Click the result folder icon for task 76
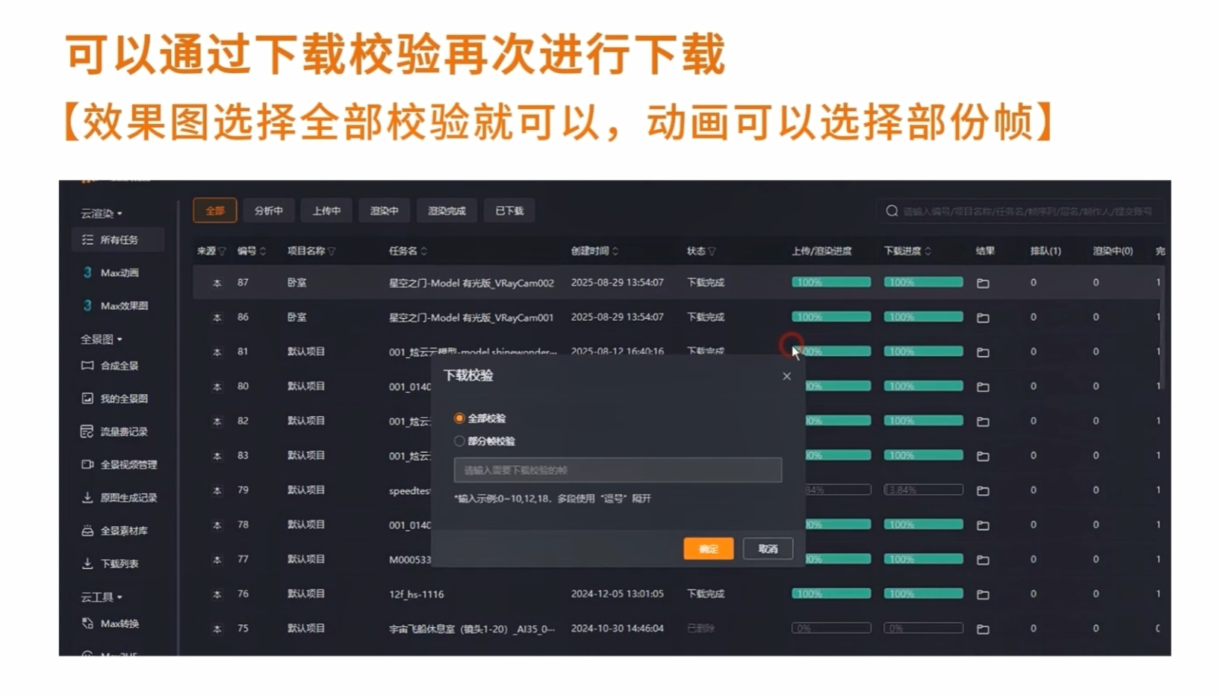1221x695 pixels. click(983, 595)
